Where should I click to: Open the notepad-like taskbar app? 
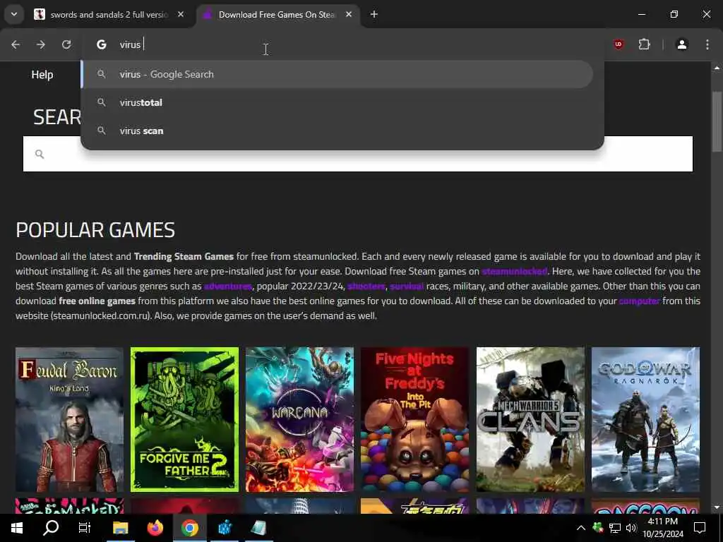tap(259, 528)
